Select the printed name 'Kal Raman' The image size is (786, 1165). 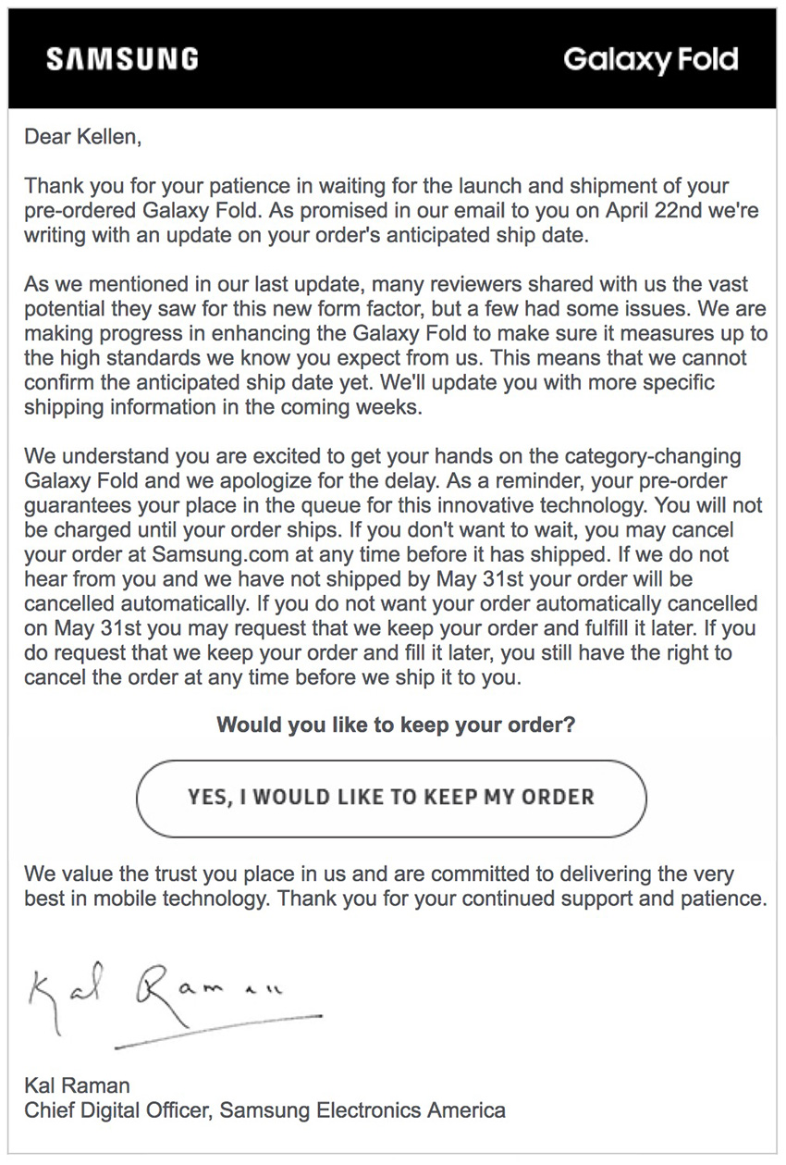78,1084
